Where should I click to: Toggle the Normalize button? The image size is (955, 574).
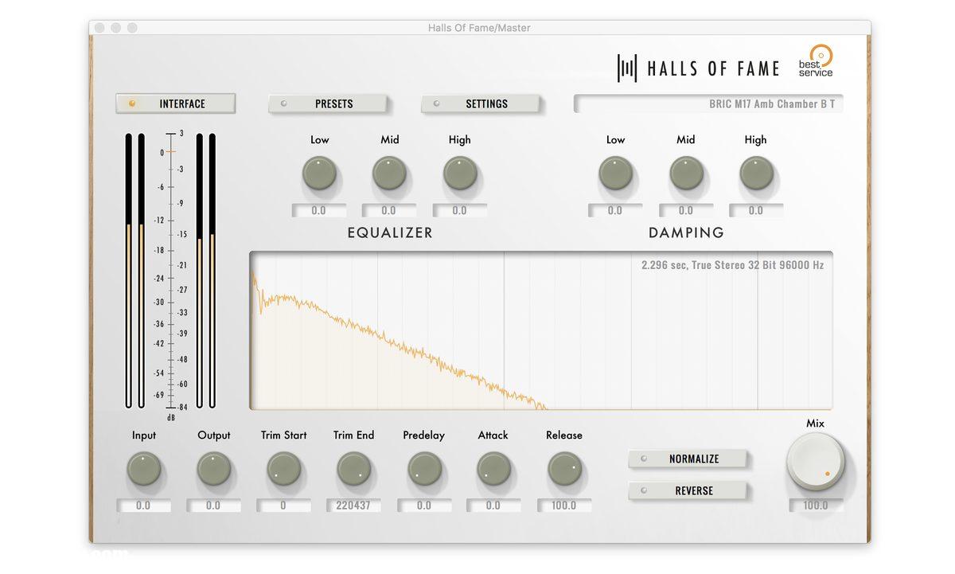[688, 459]
